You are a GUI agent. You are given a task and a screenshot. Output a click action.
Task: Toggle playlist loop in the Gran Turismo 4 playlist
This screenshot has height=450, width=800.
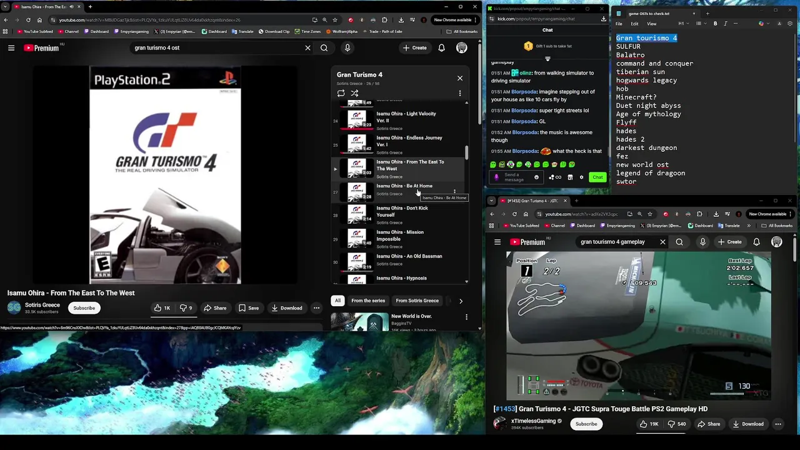341,93
